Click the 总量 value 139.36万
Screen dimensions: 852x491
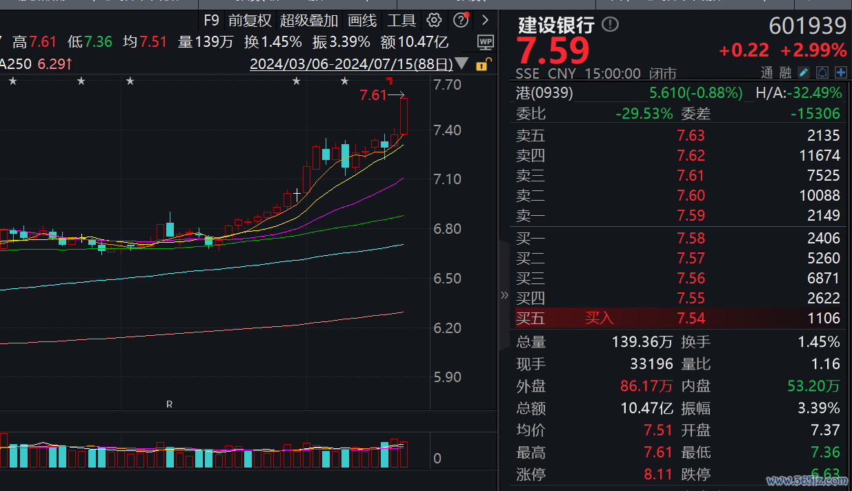tap(642, 341)
